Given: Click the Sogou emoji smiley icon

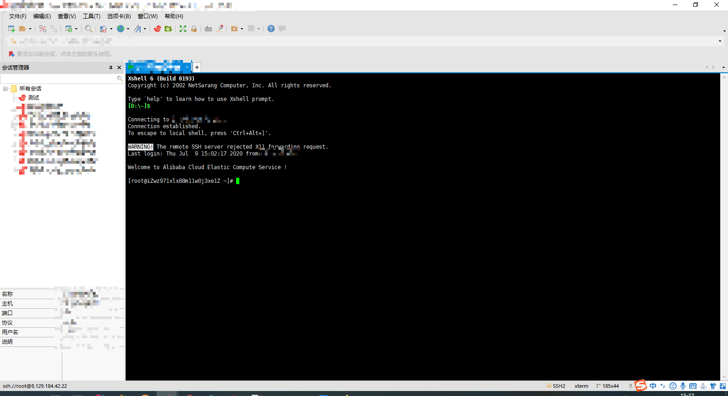Looking at the screenshot, I should pos(673,386).
